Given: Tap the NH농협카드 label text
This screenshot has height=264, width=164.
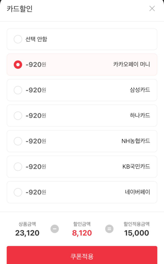Looking at the screenshot, I should coord(136,141).
